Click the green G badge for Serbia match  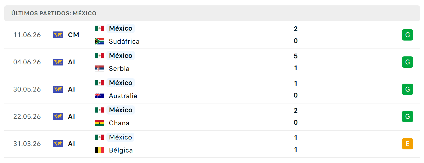tap(408, 62)
